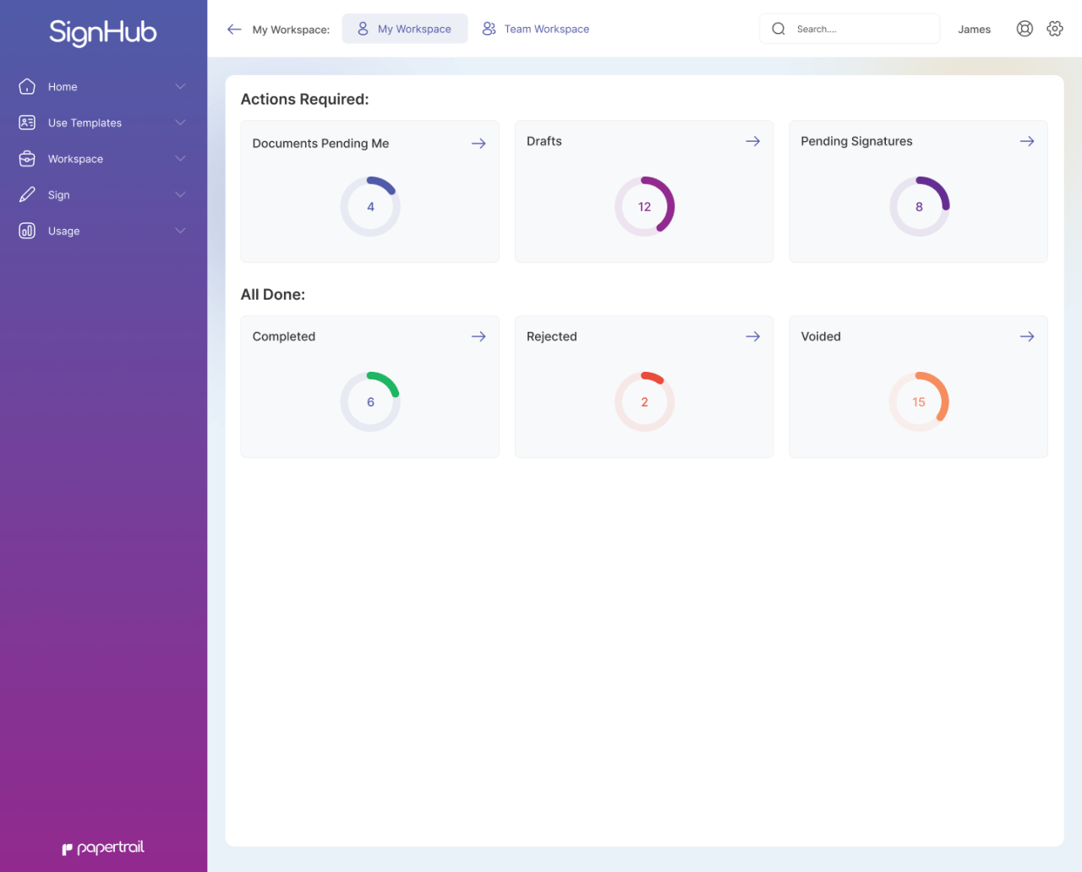
Task: Open the Drafts list arrow
Action: tap(752, 141)
